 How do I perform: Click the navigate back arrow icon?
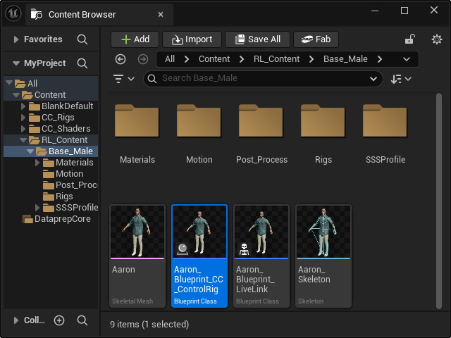click(121, 59)
